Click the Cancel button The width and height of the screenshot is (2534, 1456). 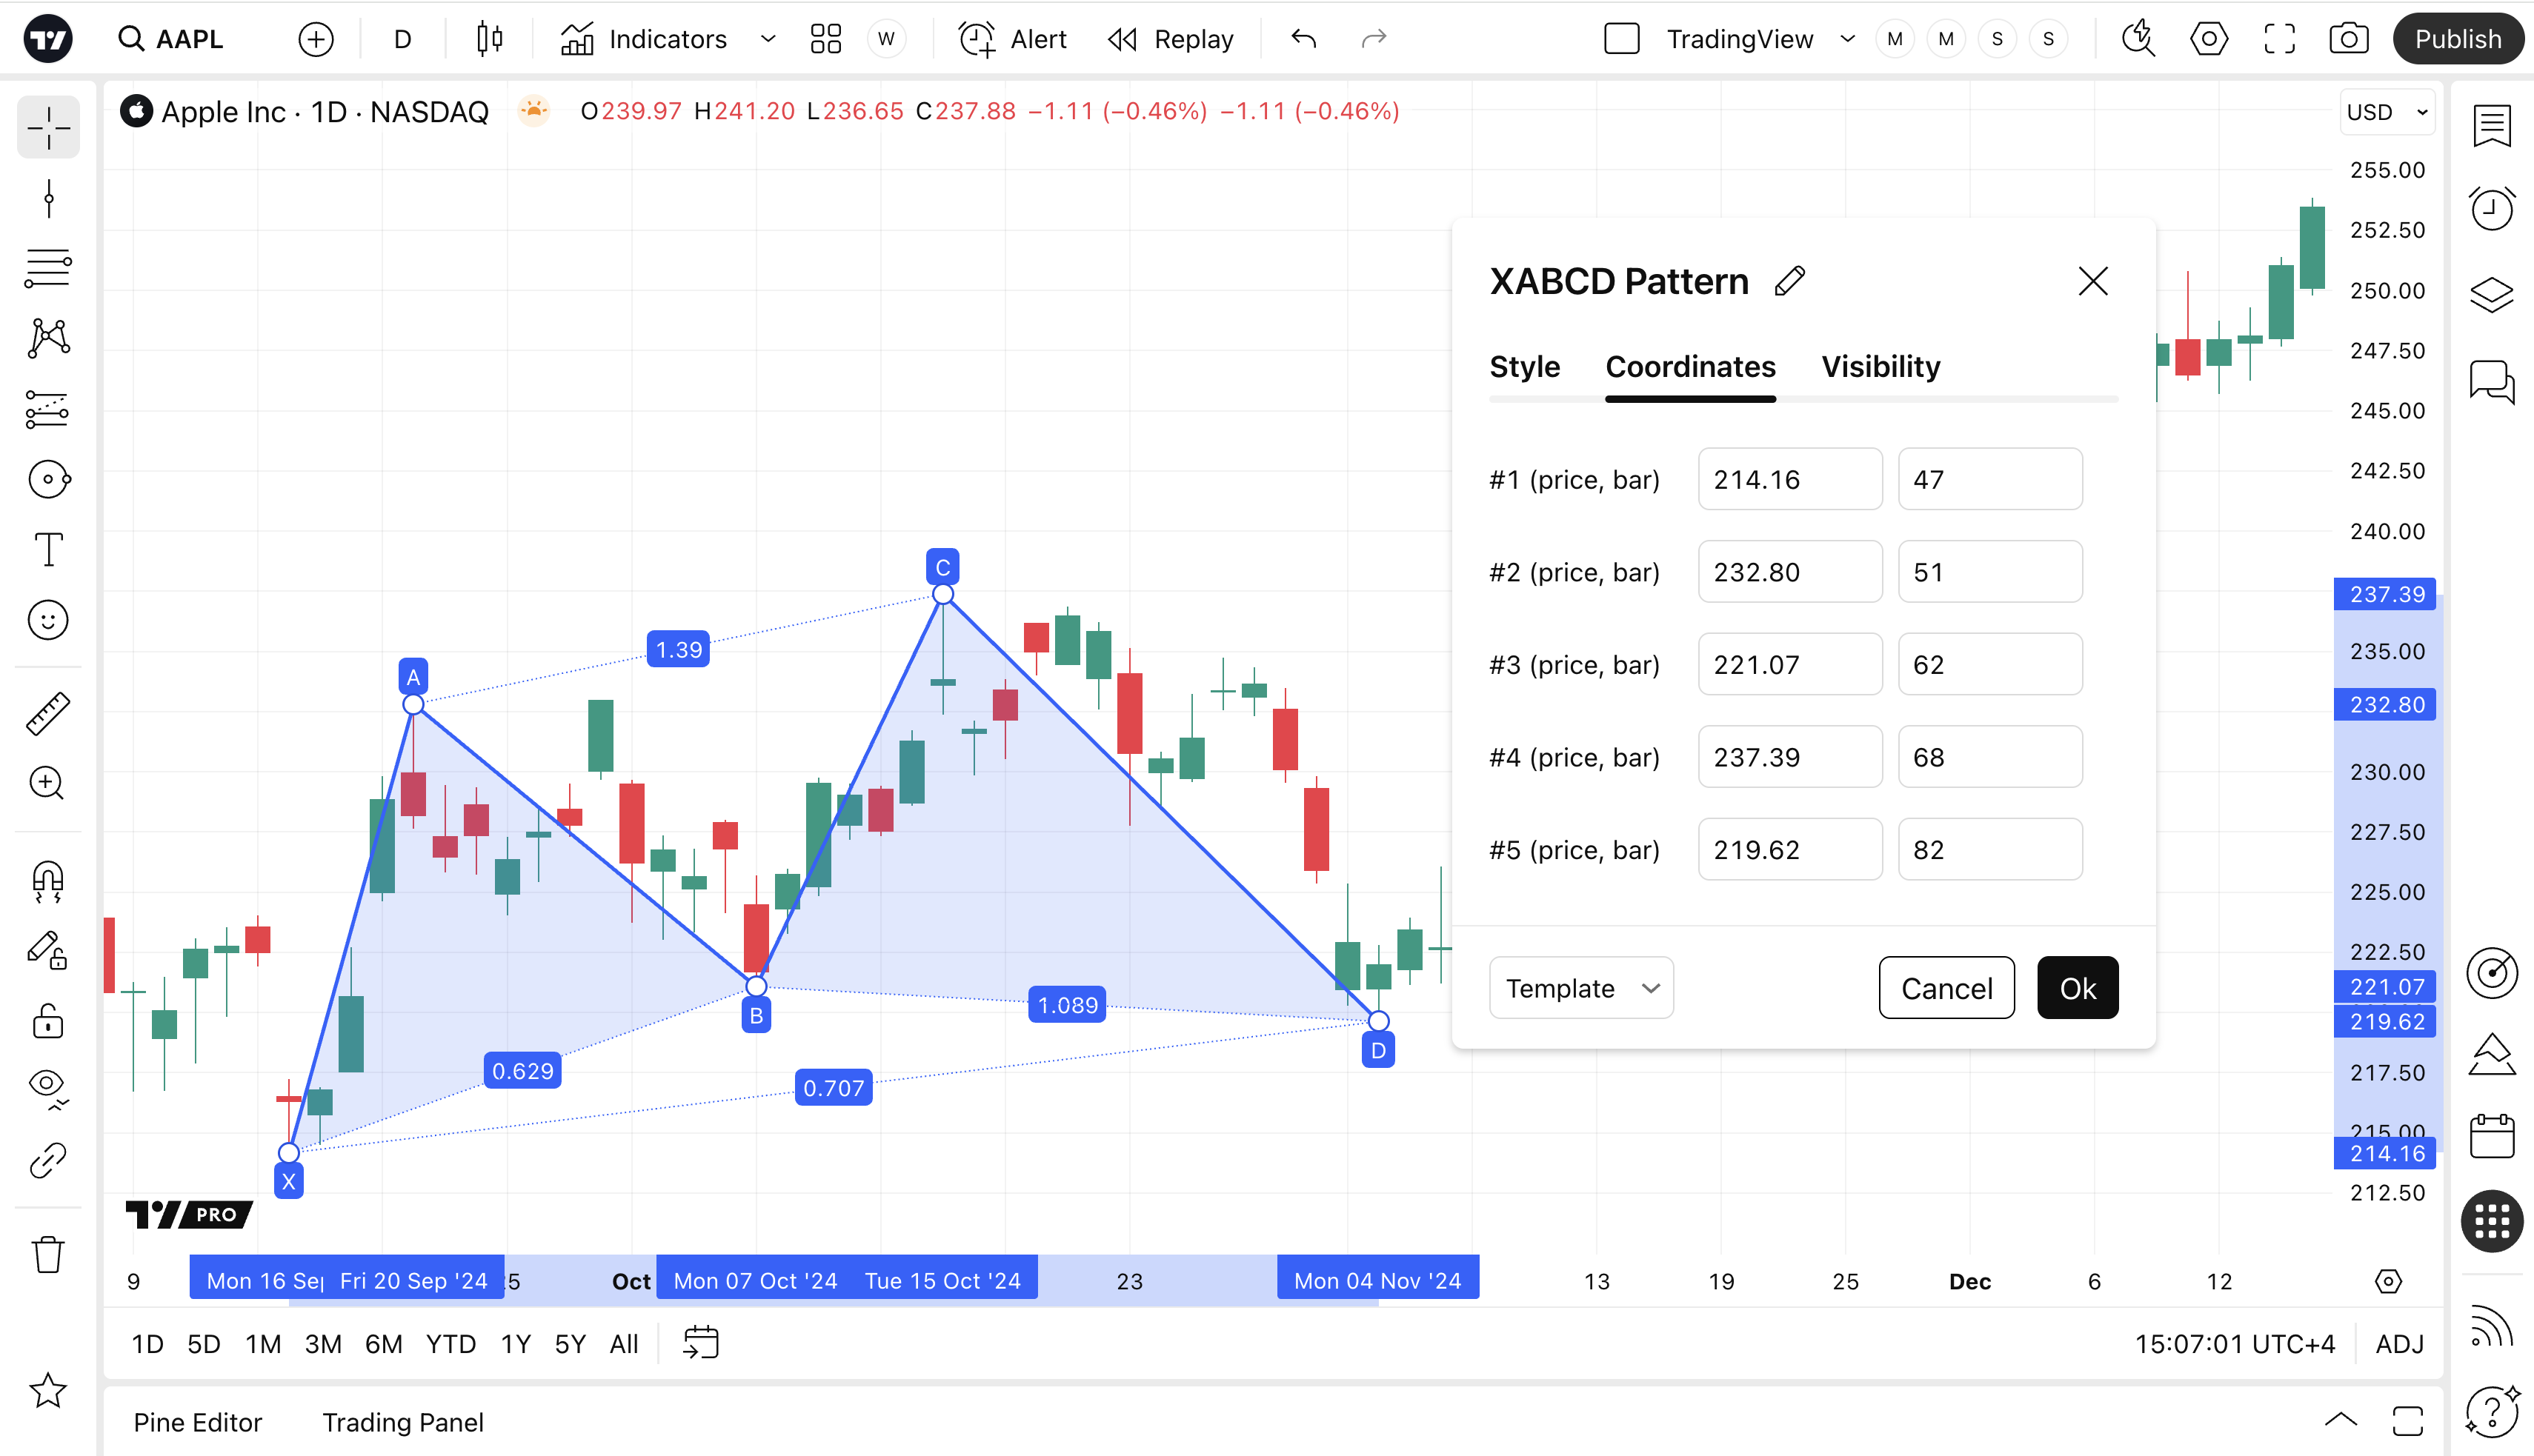coord(1946,988)
